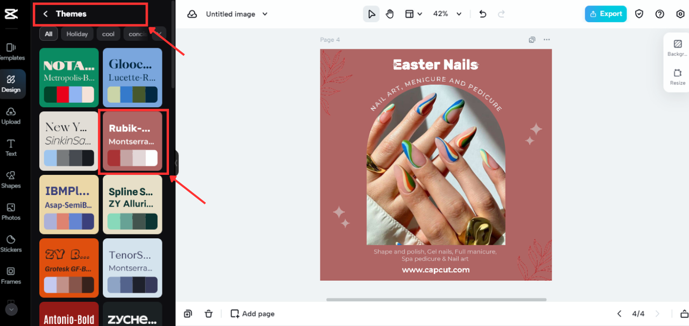
Task: Collapse the side panel with the handle
Action: pos(176,163)
